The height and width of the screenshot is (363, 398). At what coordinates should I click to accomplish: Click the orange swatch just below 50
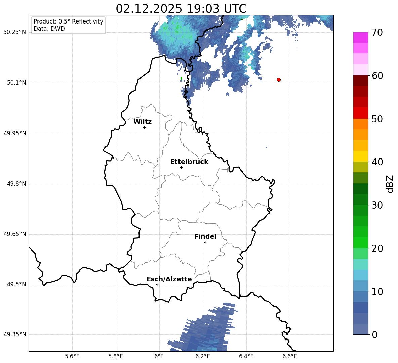pos(360,124)
